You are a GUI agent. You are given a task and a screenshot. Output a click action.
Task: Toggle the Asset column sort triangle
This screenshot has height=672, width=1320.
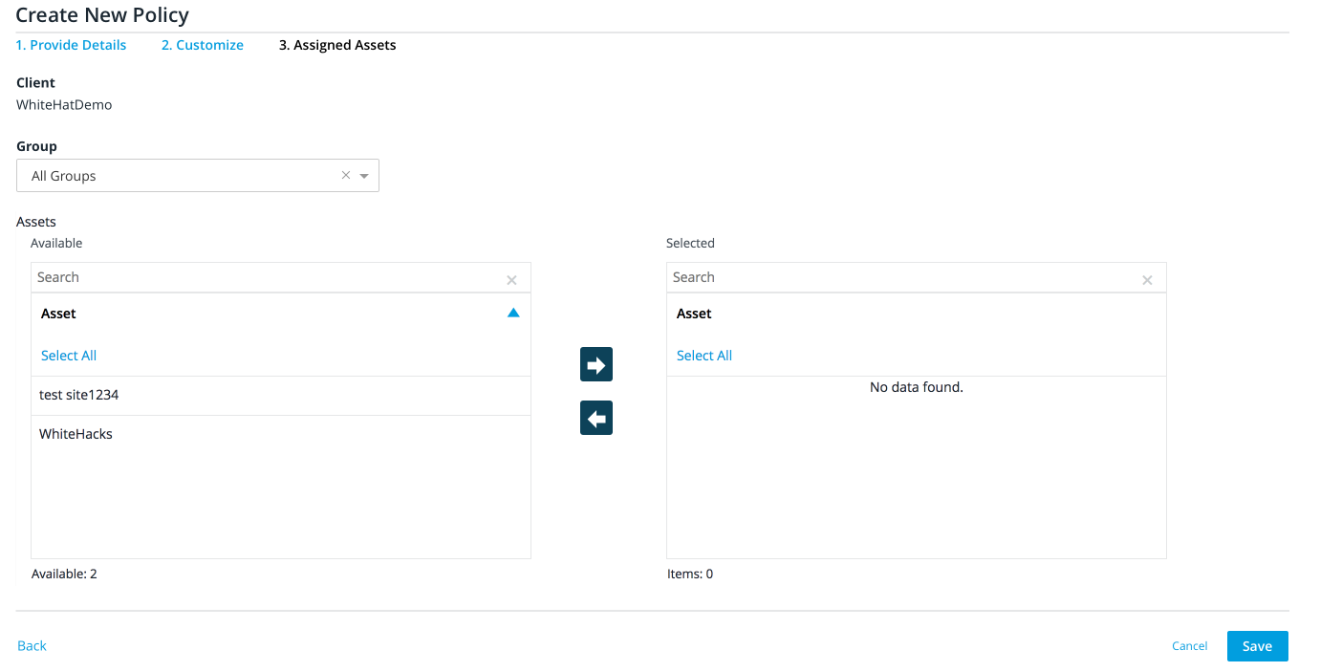pyautogui.click(x=513, y=312)
